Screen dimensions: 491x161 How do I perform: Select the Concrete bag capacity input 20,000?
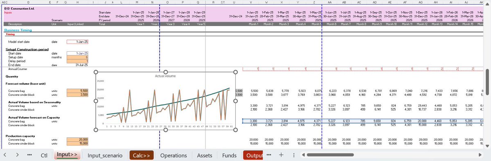click(x=78, y=139)
